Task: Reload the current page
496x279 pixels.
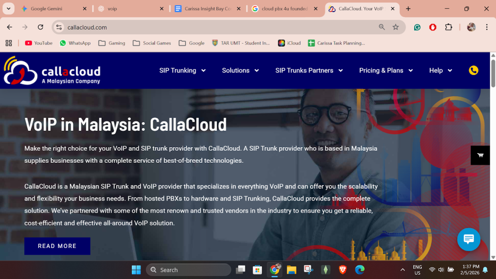Action: point(41,27)
